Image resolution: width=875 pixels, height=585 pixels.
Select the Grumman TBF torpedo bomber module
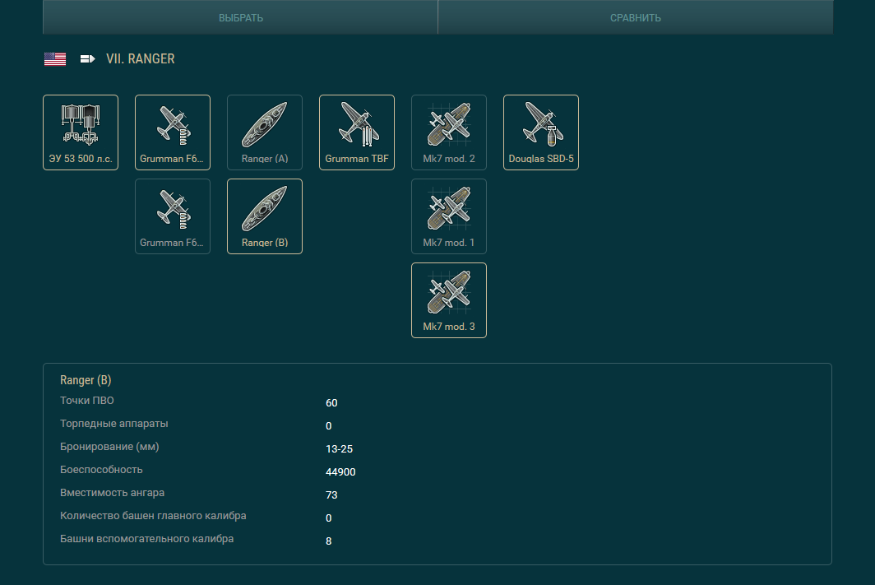coord(357,132)
